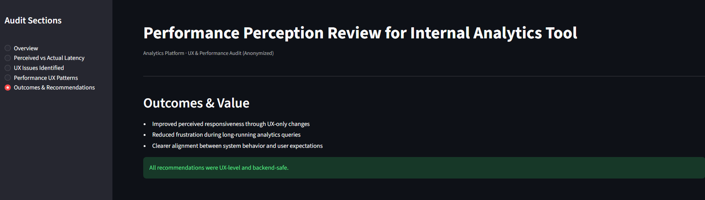Click the bullet about reduced frustration
The image size is (705, 200).
coord(226,135)
